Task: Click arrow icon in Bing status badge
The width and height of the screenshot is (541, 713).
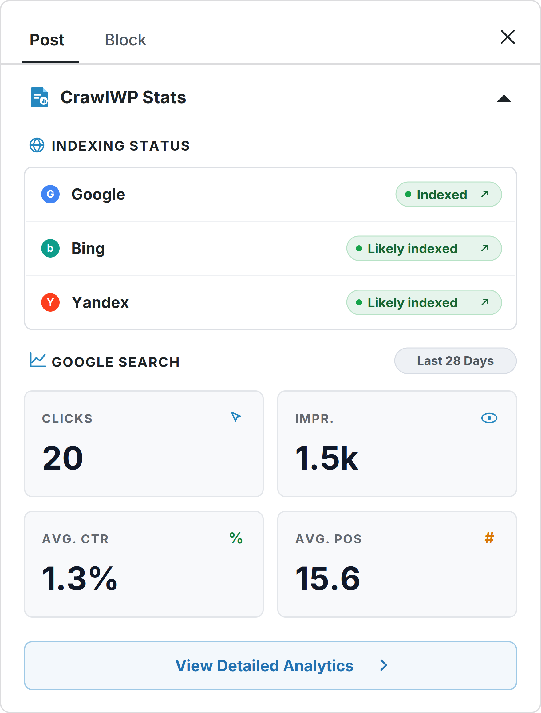Action: tap(484, 248)
